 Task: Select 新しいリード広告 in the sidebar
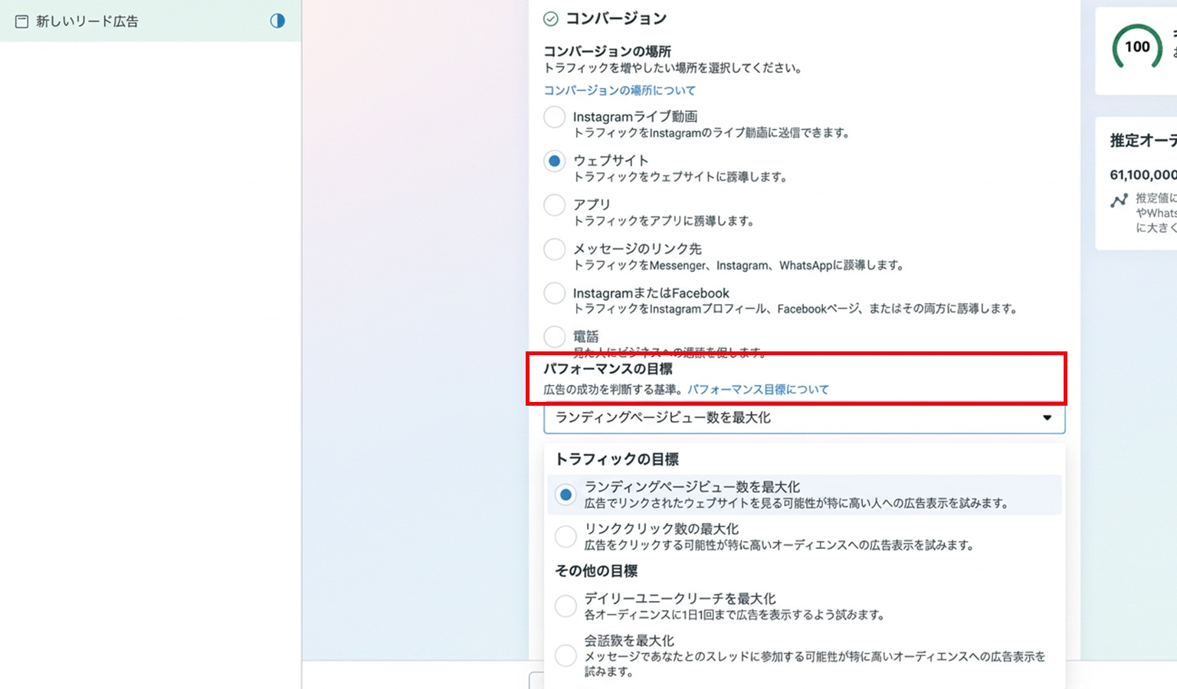(x=150, y=21)
